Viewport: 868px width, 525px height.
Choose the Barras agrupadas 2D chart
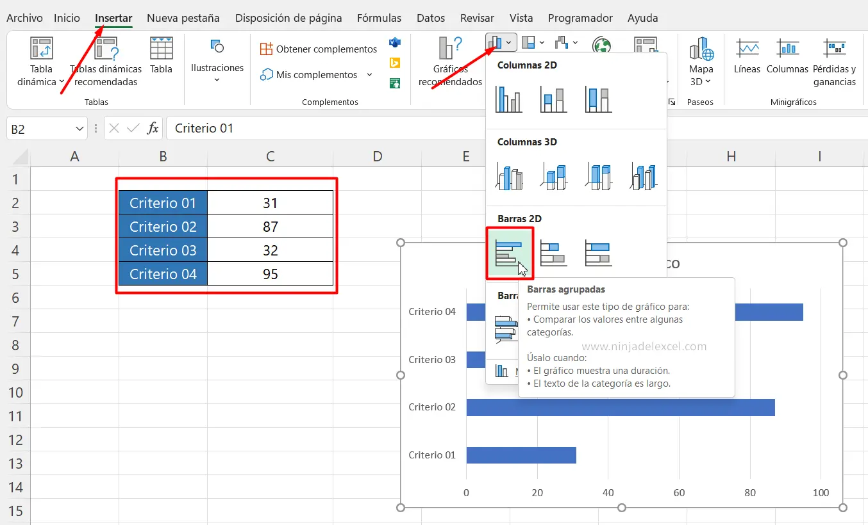pyautogui.click(x=510, y=254)
